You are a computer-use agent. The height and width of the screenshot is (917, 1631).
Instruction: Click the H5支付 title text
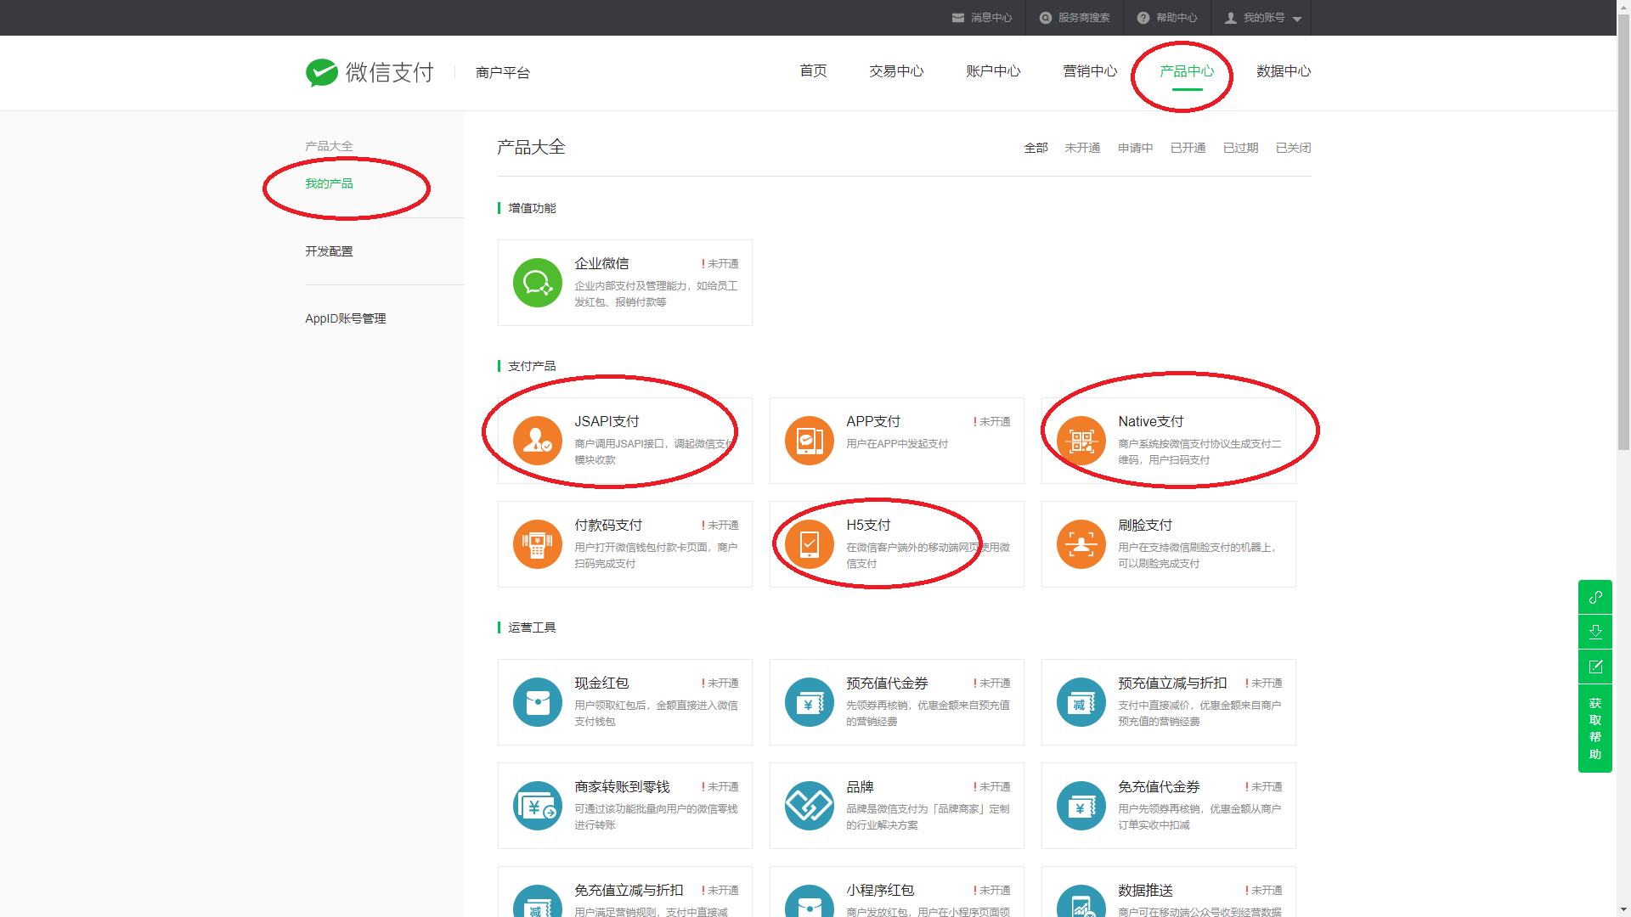coord(868,525)
